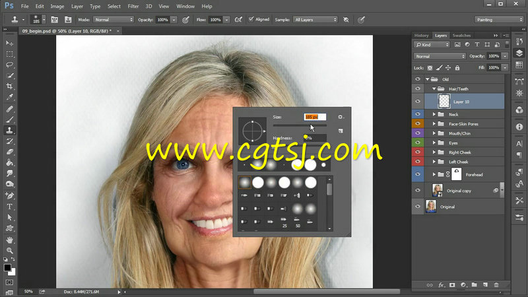Viewport: 528px width, 297px height.
Task: Open brush picker gear settings menu
Action: 341,117
